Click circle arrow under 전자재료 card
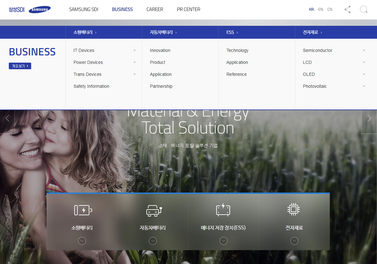The height and width of the screenshot is (264, 377). pos(294,241)
